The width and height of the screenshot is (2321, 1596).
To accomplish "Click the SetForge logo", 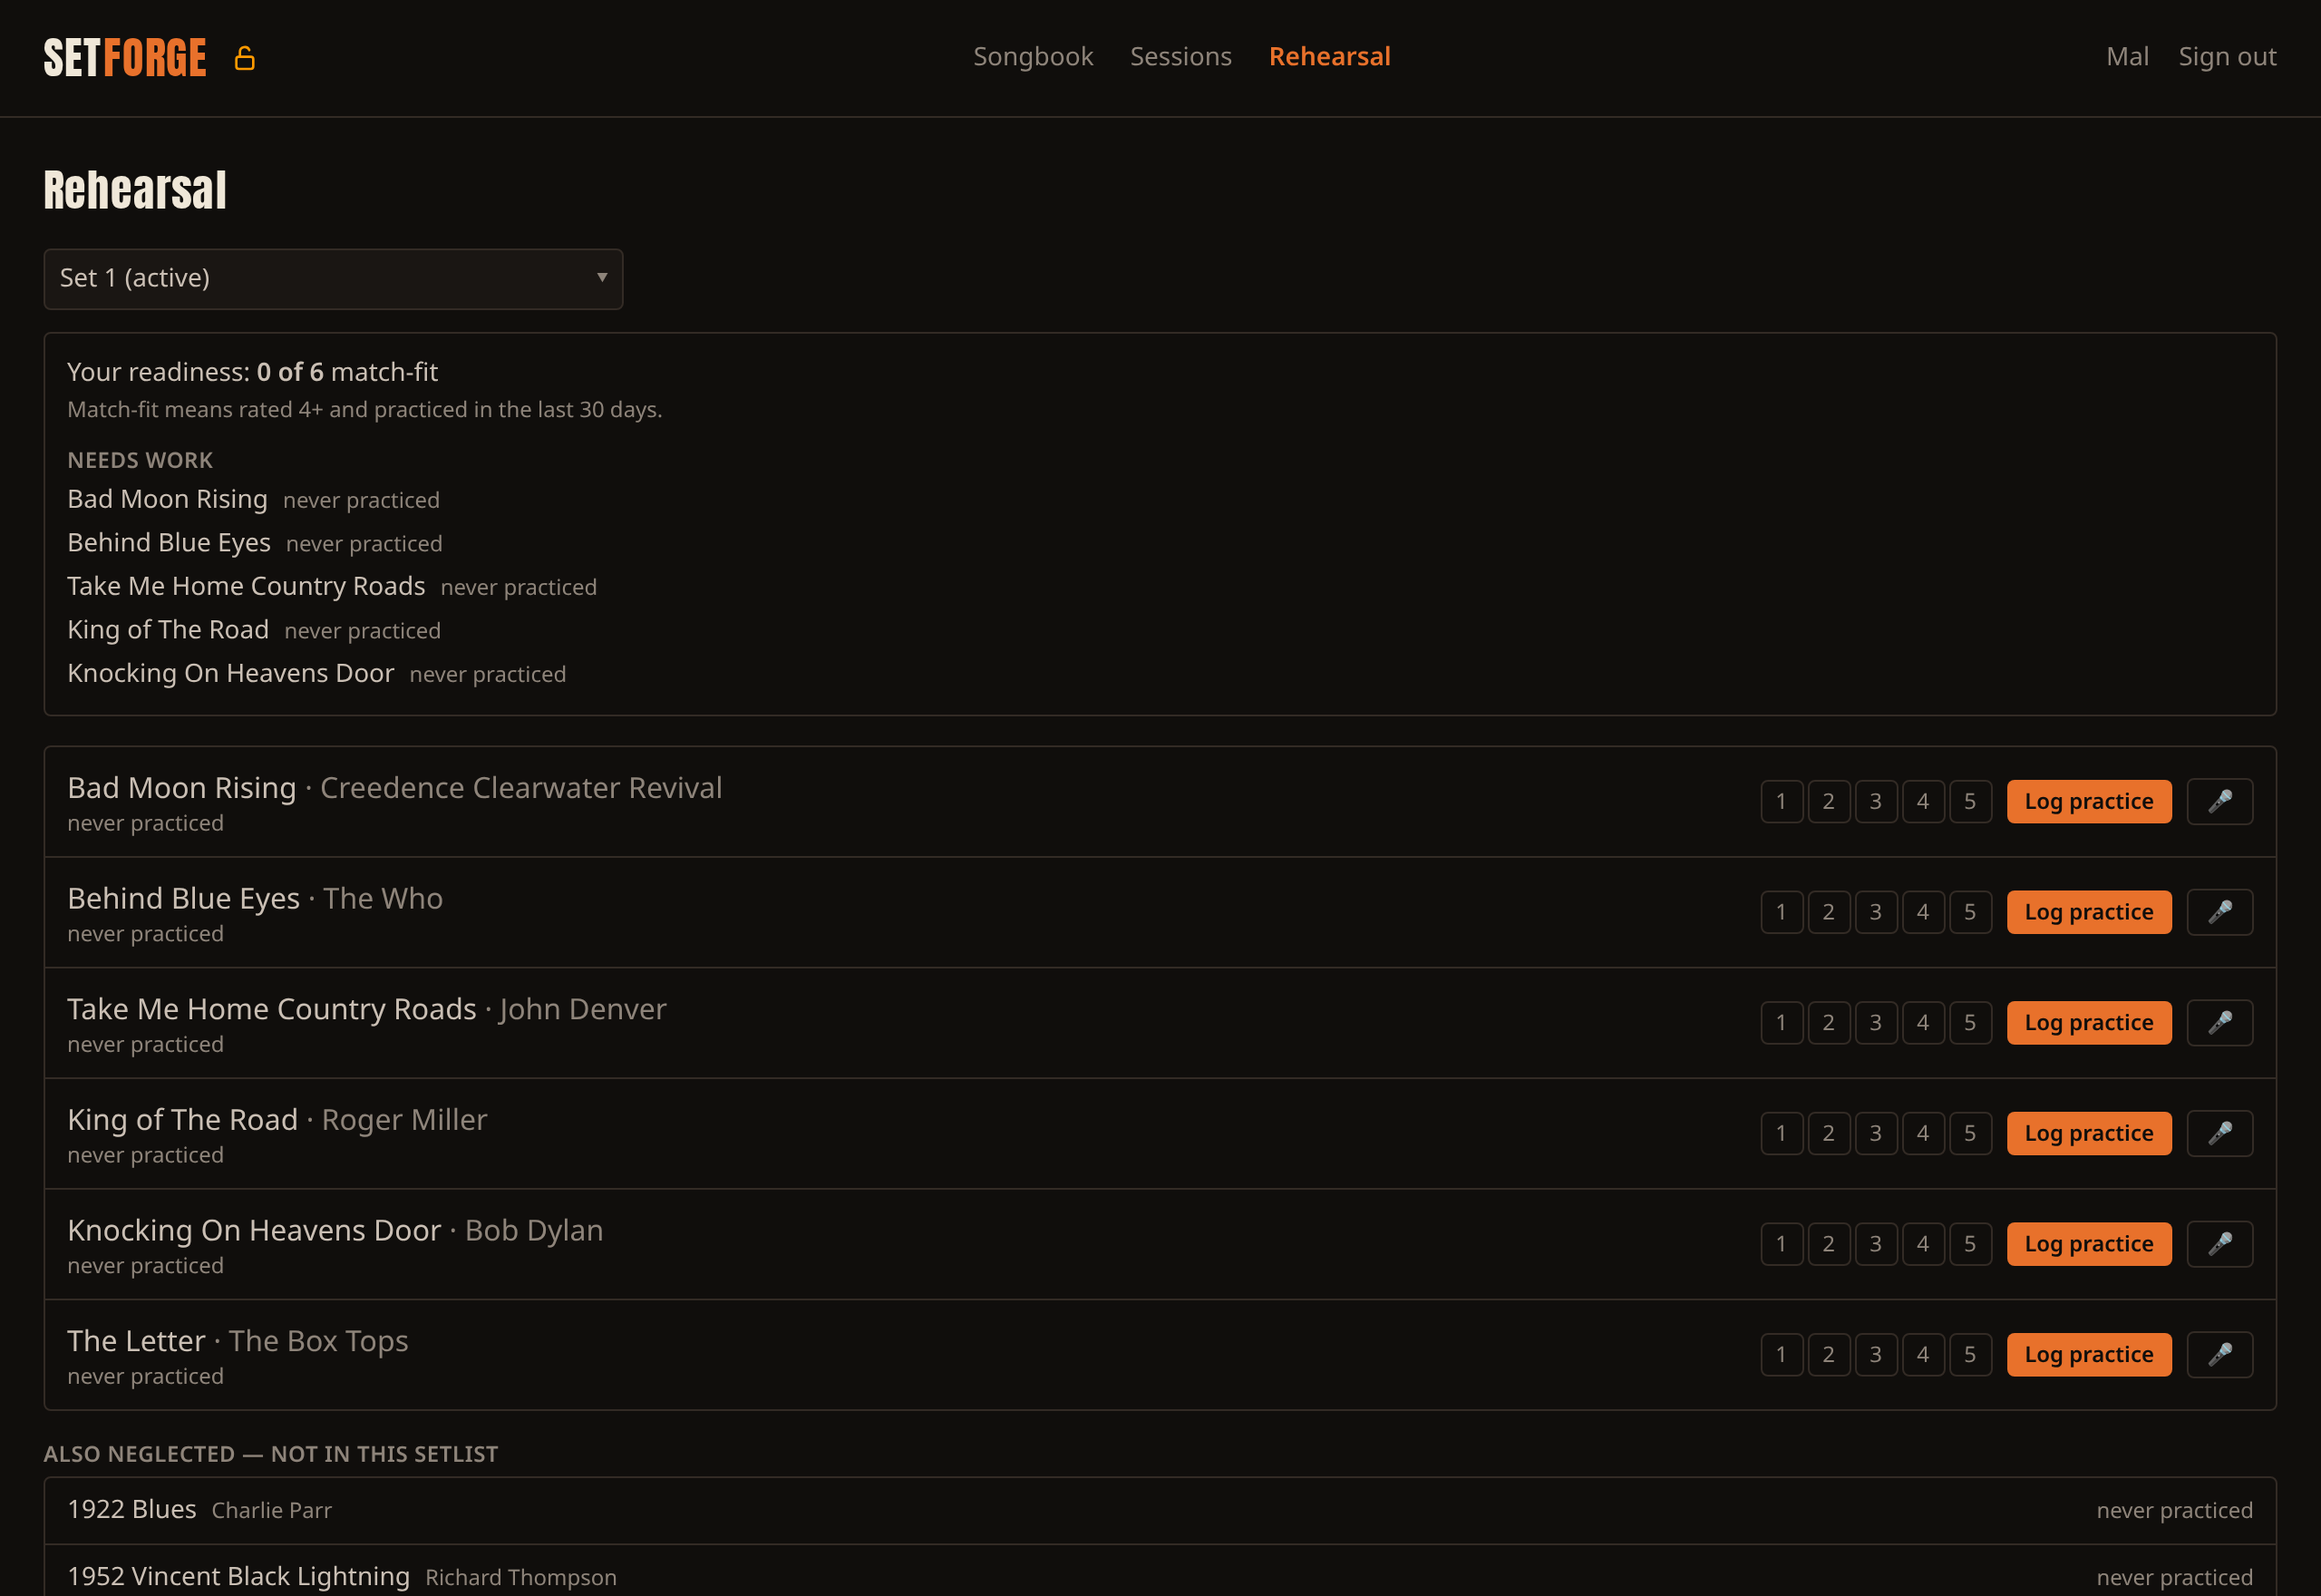I will click(x=125, y=58).
